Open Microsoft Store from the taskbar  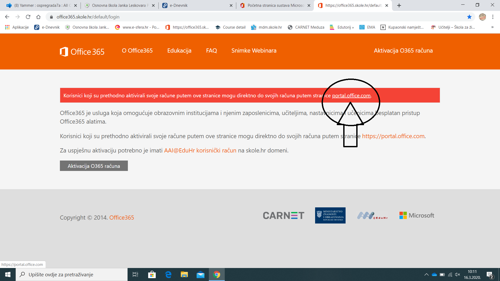[x=152, y=274]
